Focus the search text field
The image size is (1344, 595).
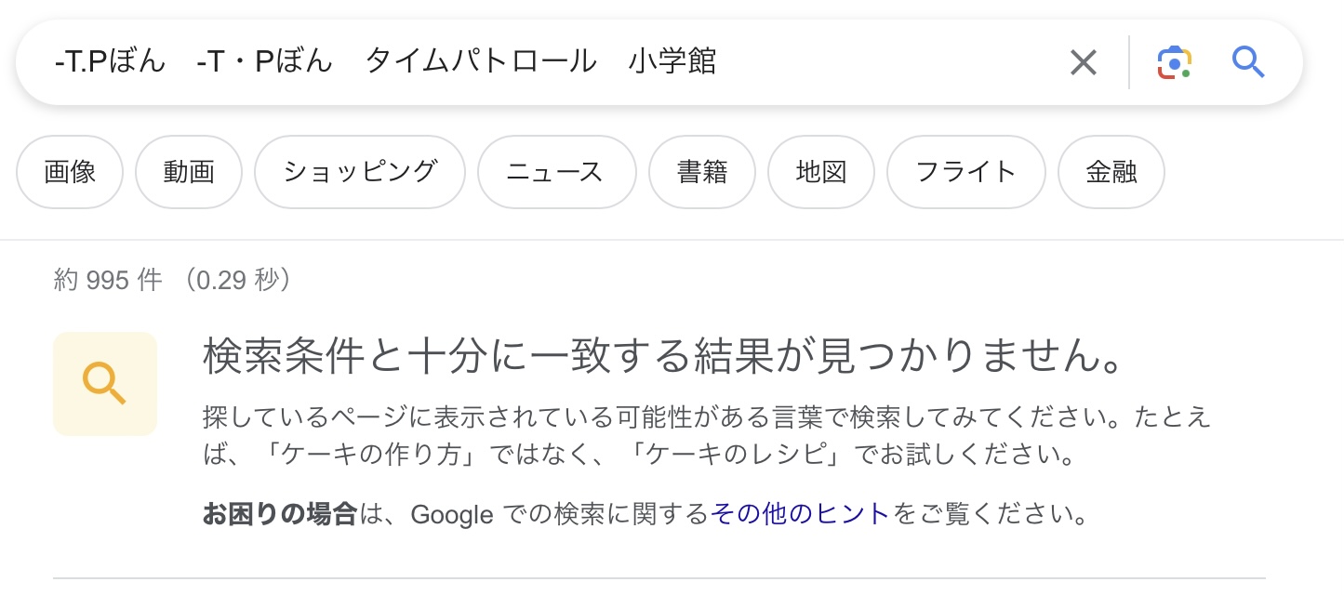pos(549,62)
